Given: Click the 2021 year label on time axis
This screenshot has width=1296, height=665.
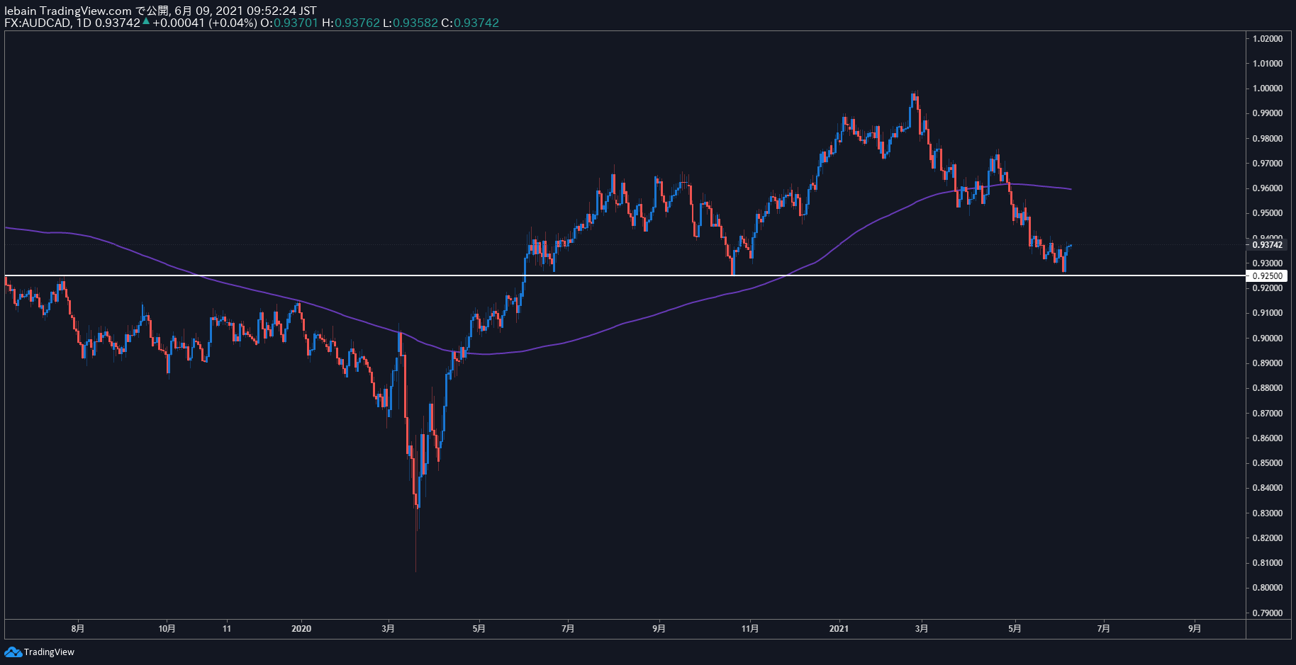Looking at the screenshot, I should [839, 628].
